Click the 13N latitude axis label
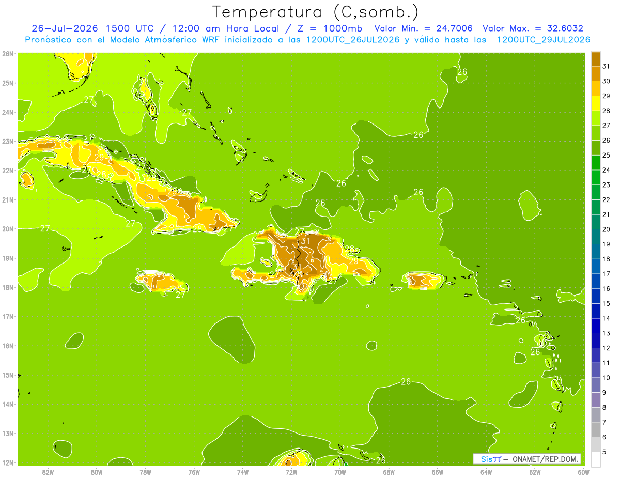Image resolution: width=620 pixels, height=479 pixels. [7, 433]
